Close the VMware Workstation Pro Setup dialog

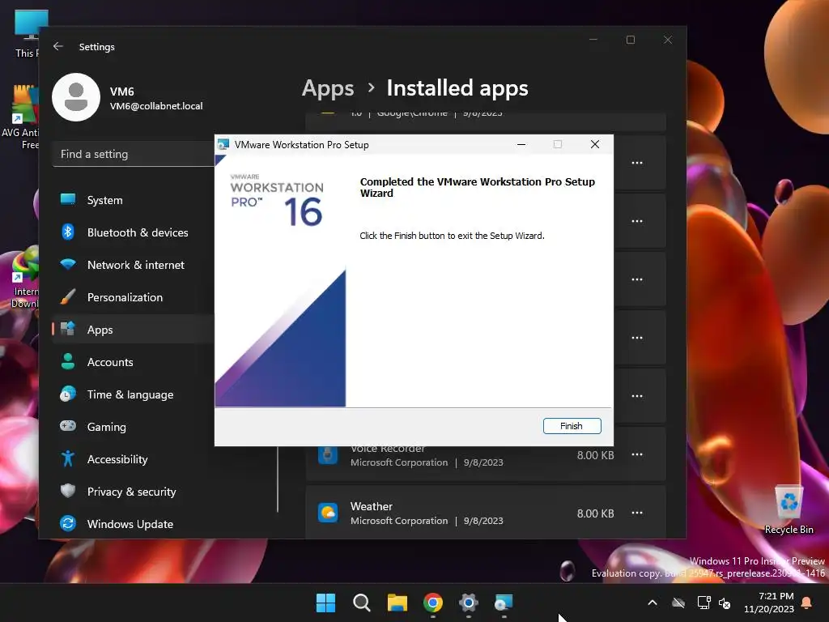tap(595, 144)
